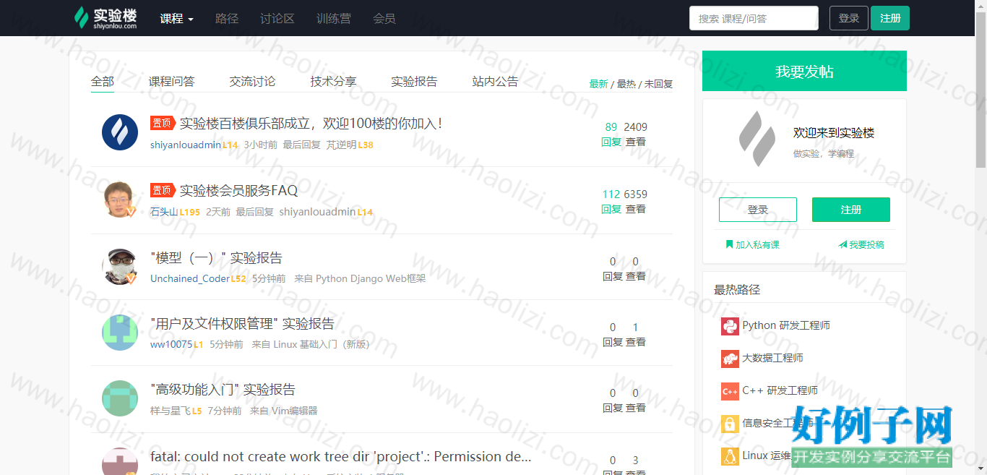This screenshot has width=987, height=475.
Task: Open course Linux 基础入门（新版）
Action: pos(322,344)
